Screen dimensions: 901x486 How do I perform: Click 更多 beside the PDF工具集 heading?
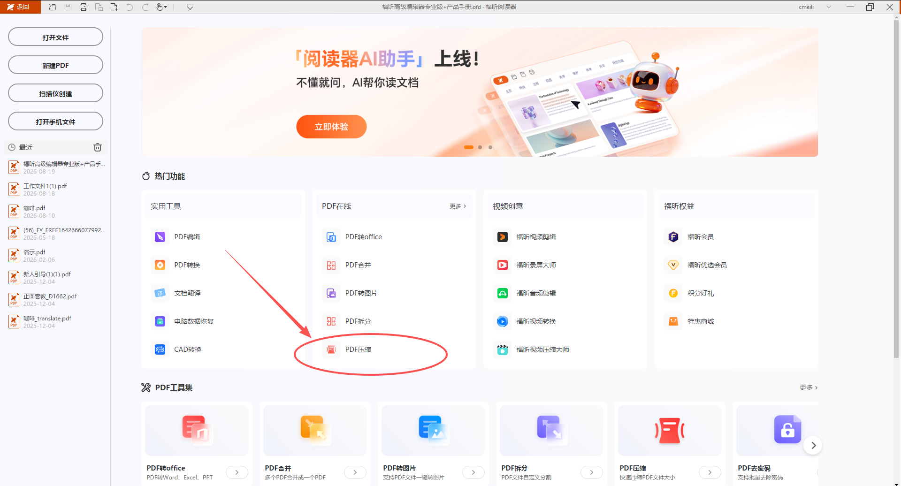pos(809,387)
